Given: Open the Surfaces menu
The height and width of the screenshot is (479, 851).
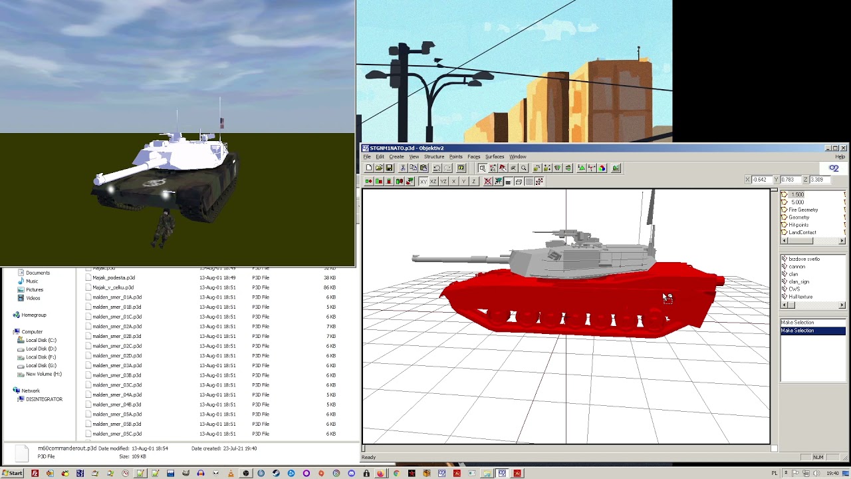Looking at the screenshot, I should (x=495, y=156).
